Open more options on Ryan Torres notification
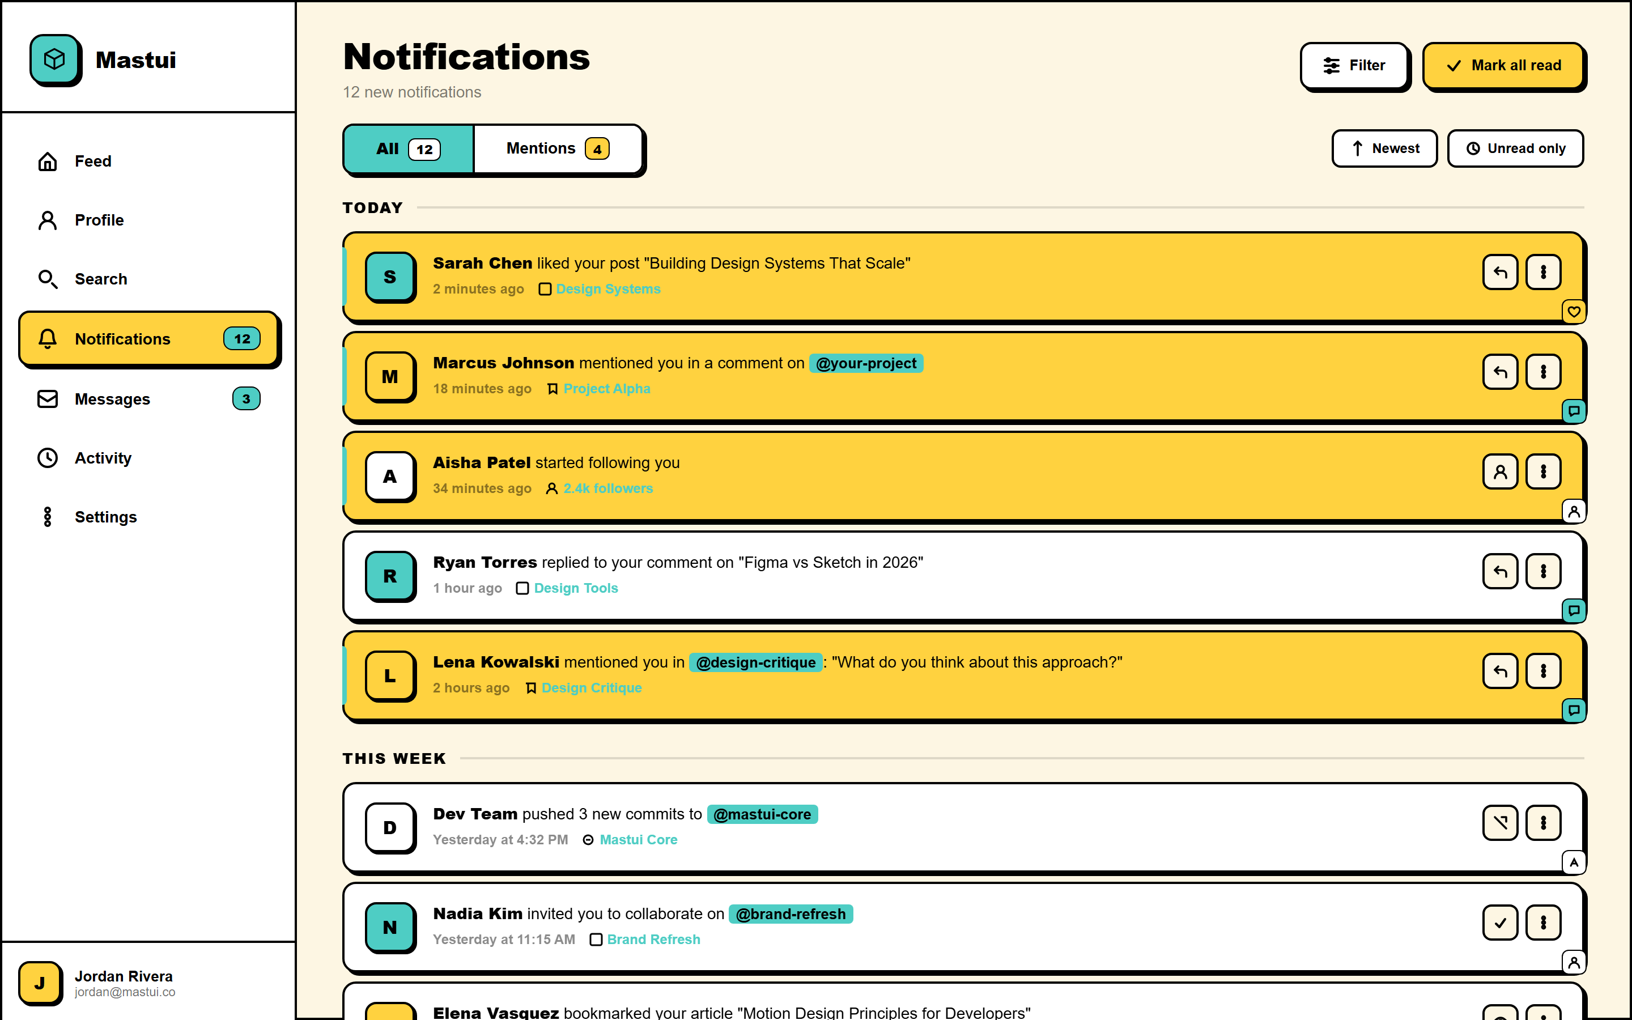The height and width of the screenshot is (1020, 1632). 1543,571
